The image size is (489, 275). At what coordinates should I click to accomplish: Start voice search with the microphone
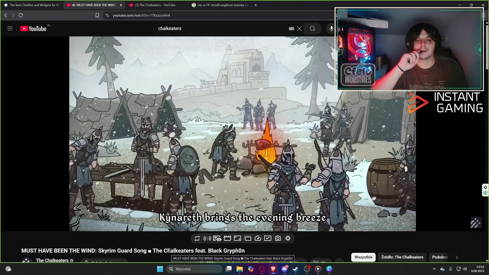coord(331,28)
